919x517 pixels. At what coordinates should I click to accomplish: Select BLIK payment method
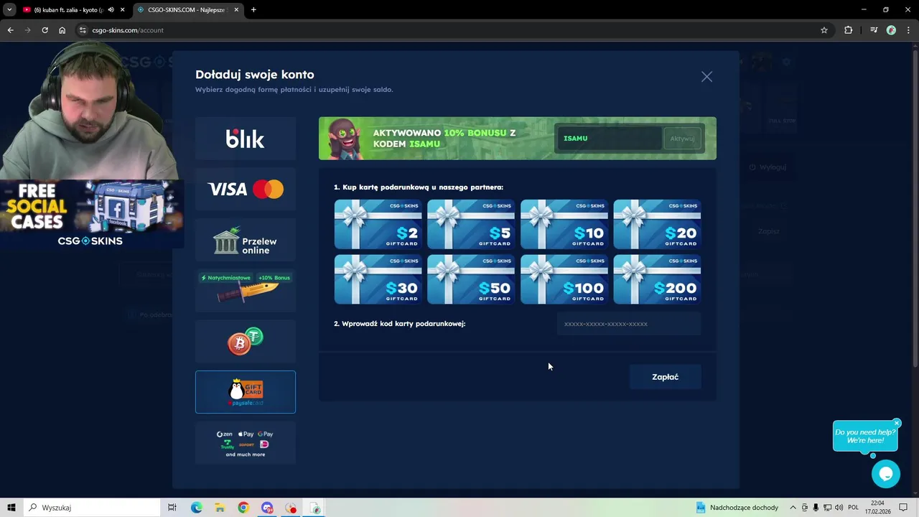pos(245,139)
